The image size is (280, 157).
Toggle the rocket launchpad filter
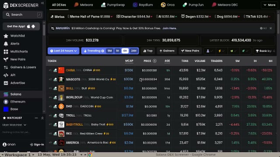point(245,51)
